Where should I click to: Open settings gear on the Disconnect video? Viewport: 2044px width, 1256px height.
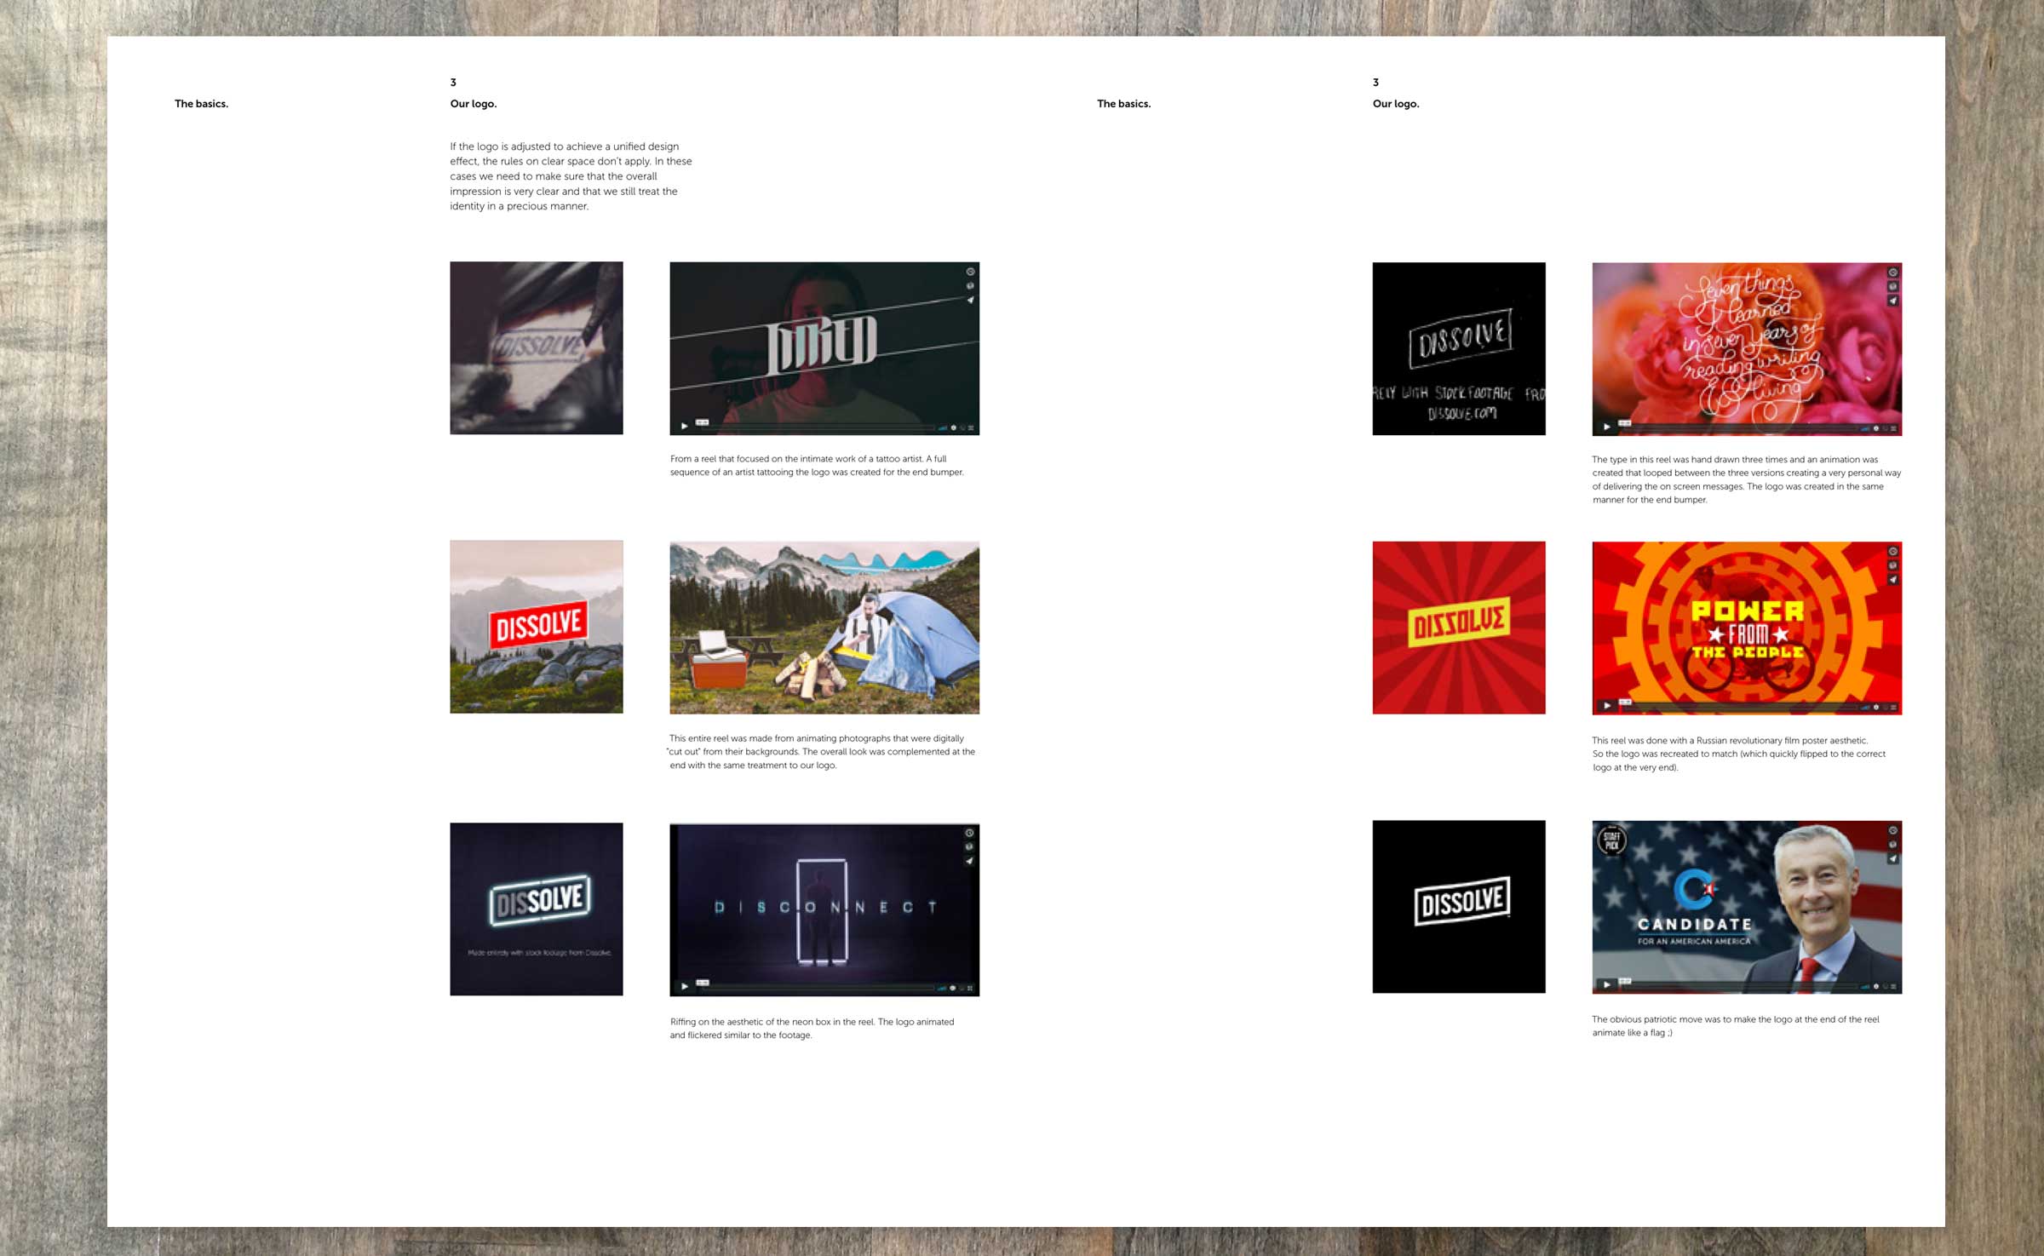pyautogui.click(x=953, y=988)
